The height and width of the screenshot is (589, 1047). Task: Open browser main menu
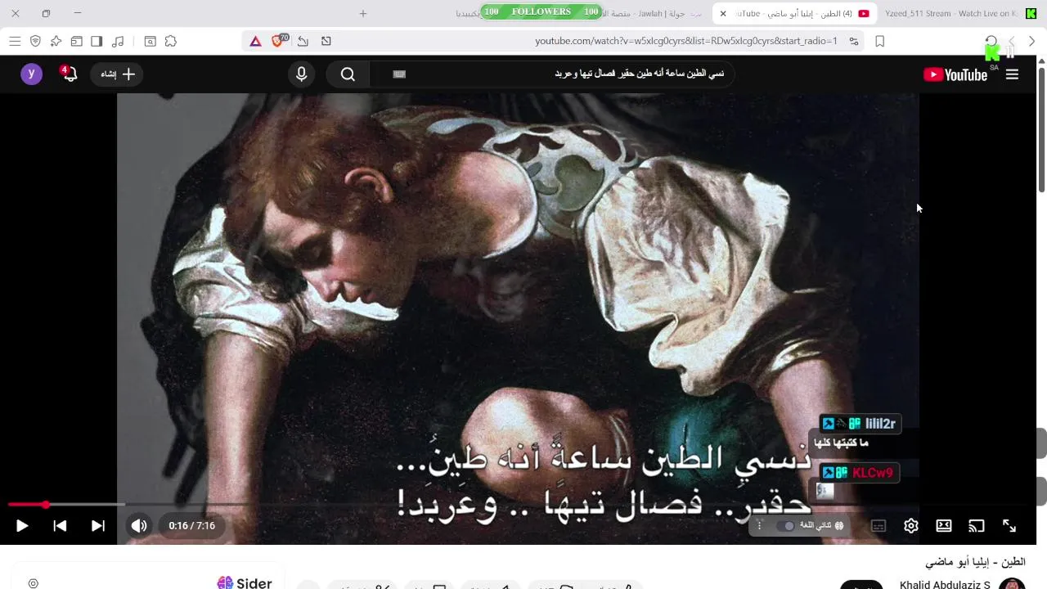click(15, 41)
